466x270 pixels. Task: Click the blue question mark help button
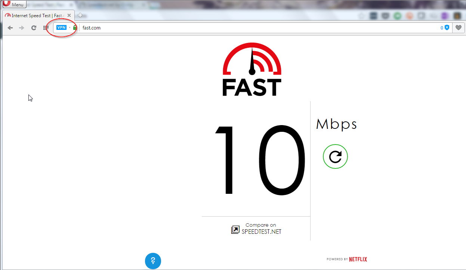coord(153,261)
